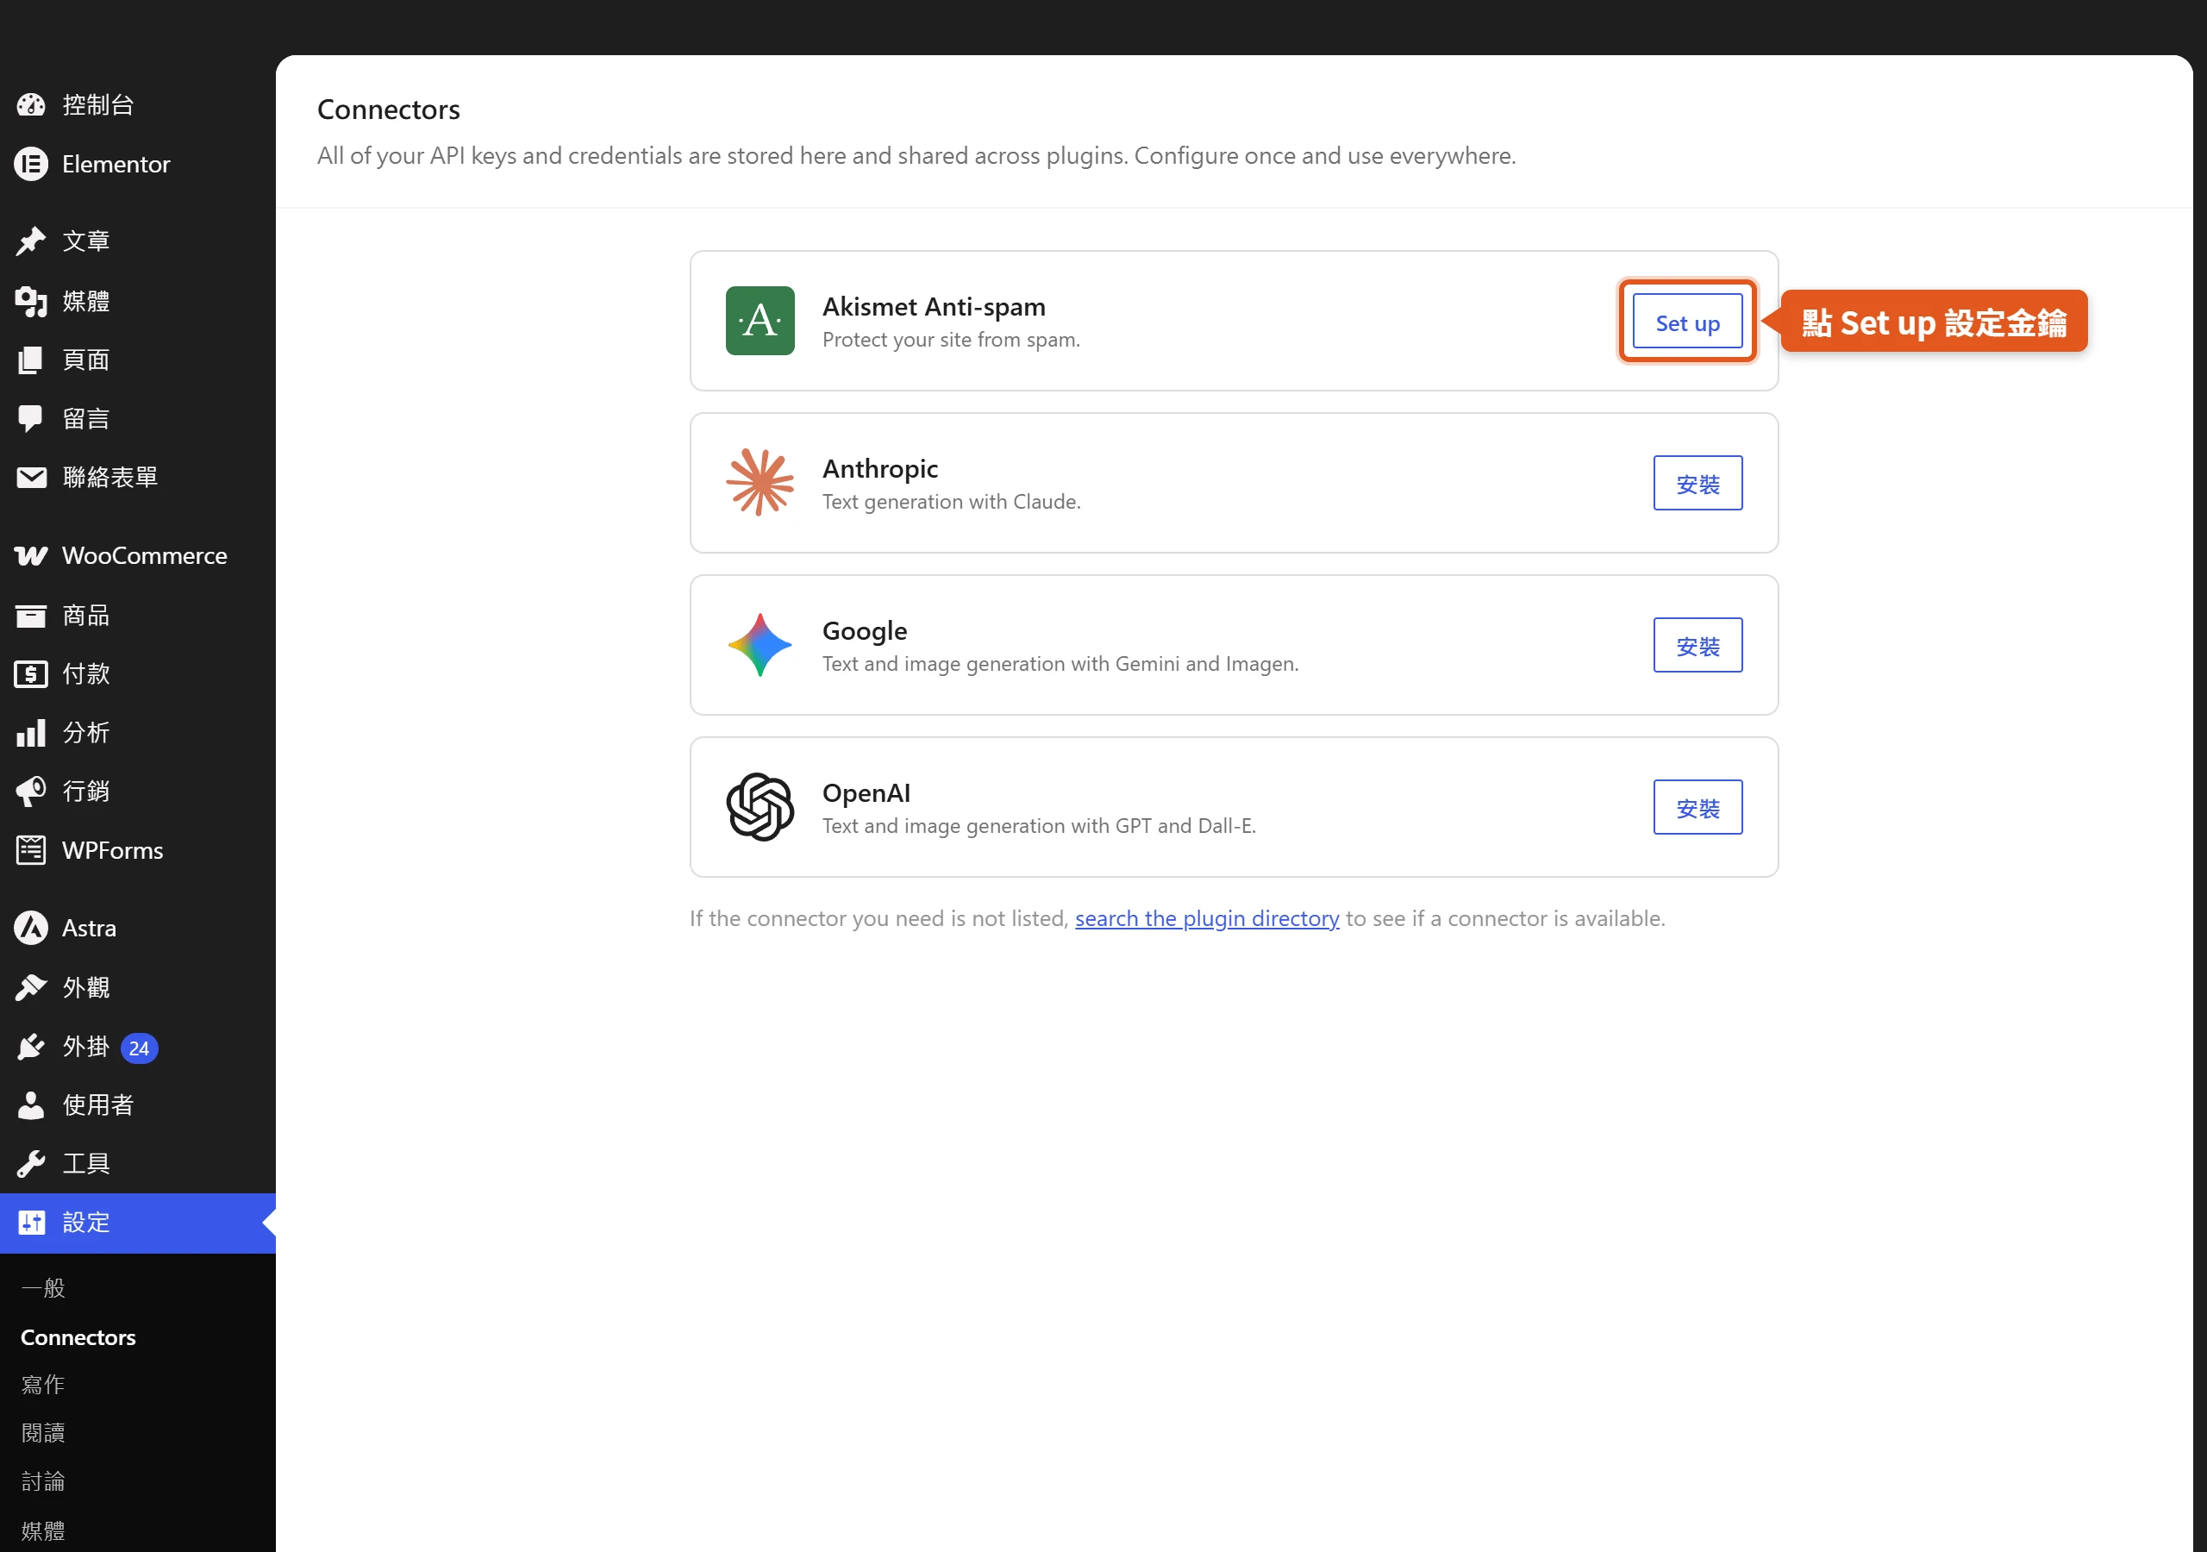The height and width of the screenshot is (1552, 2207).
Task: Click the OpenAI knot logo
Action: [760, 807]
